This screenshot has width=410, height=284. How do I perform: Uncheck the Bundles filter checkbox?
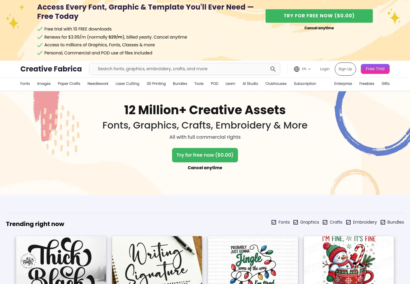pos(383,222)
